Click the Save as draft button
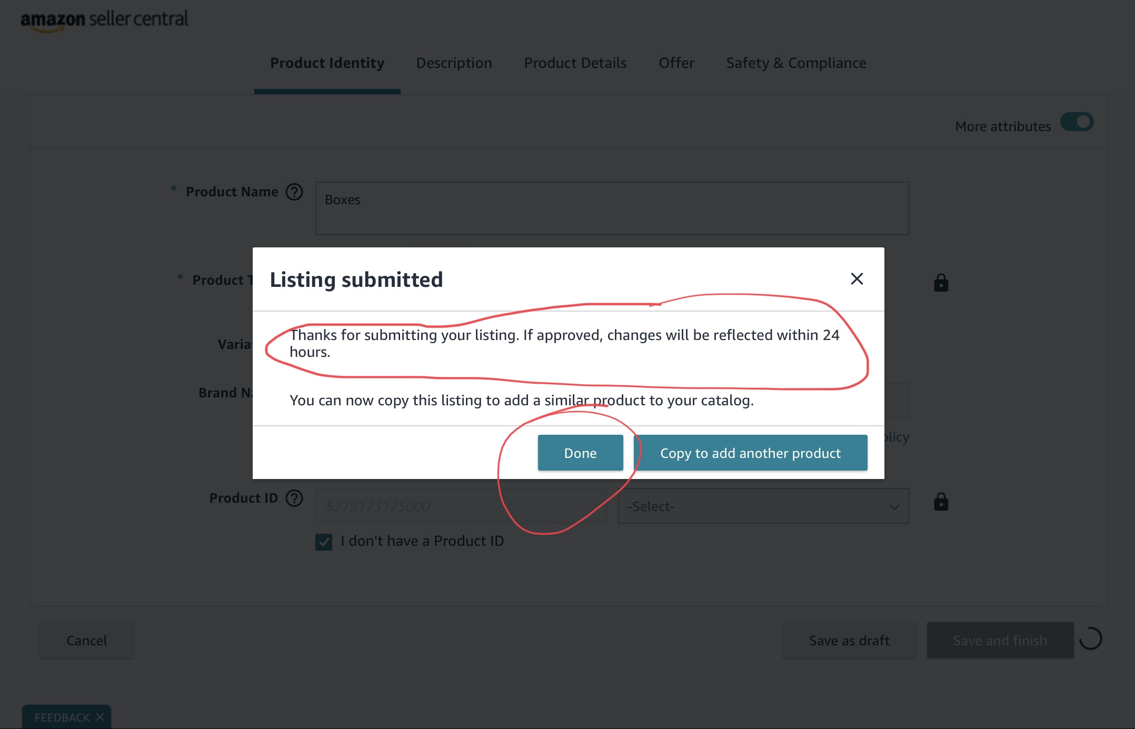Image resolution: width=1135 pixels, height=729 pixels. 849,640
